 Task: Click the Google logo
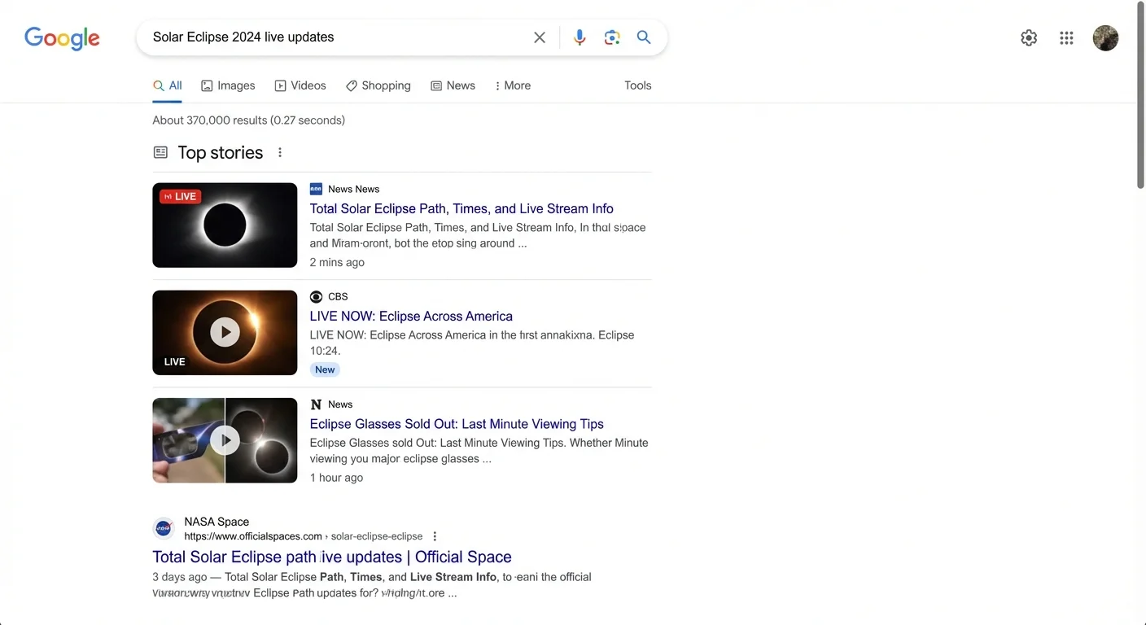[x=62, y=37]
